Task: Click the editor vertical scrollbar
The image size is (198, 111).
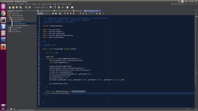Action: tap(195, 50)
